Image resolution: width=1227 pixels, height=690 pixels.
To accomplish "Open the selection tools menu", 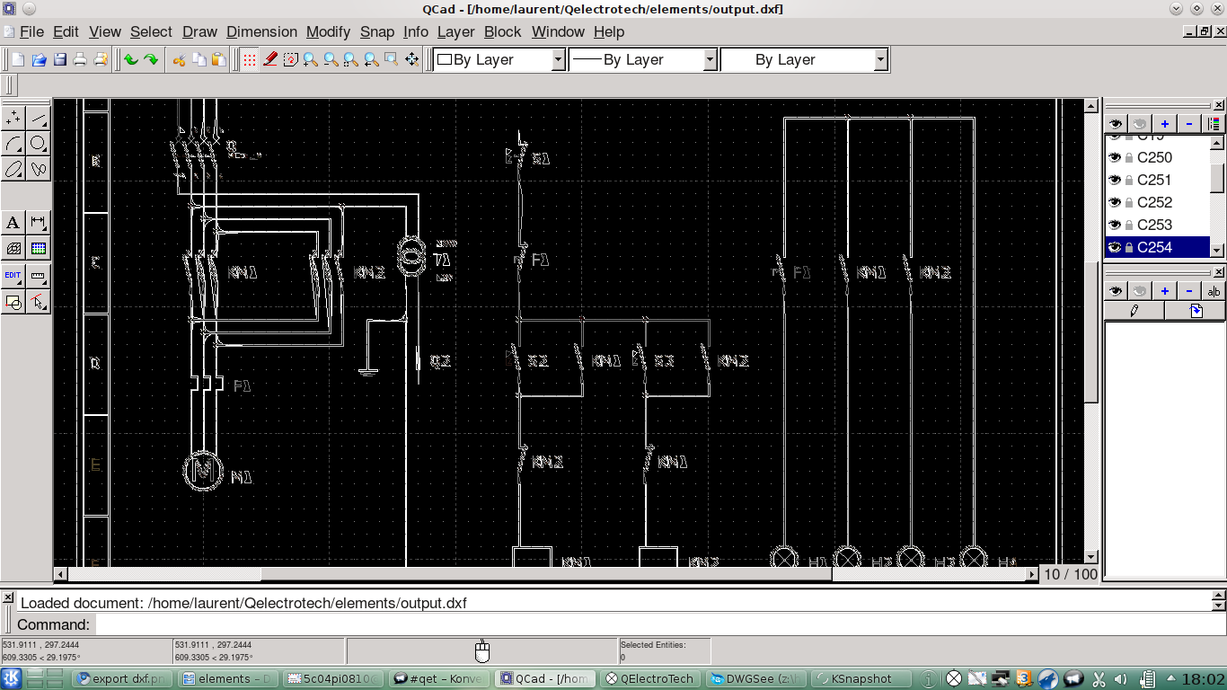I will 39,303.
